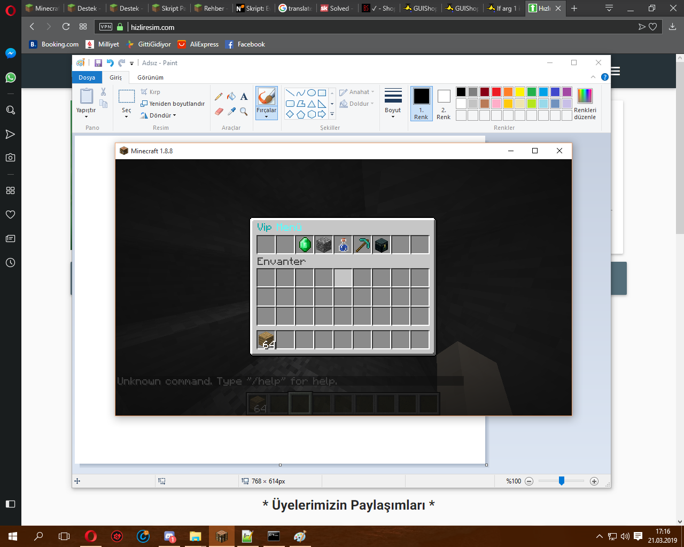Open Opera Messenger sidebar icon
Image resolution: width=684 pixels, height=547 pixels.
tap(10, 53)
